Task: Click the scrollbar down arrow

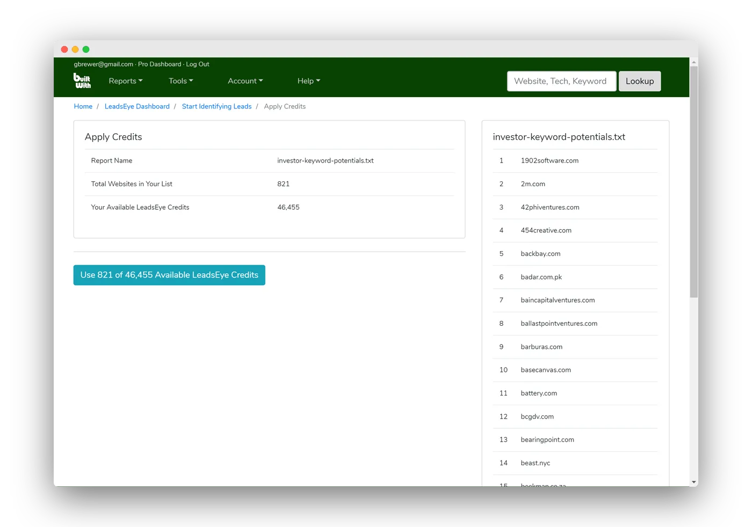Action: click(x=693, y=482)
